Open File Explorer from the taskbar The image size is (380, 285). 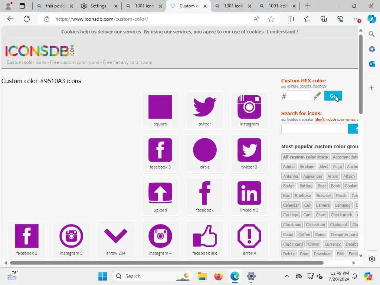(202, 276)
